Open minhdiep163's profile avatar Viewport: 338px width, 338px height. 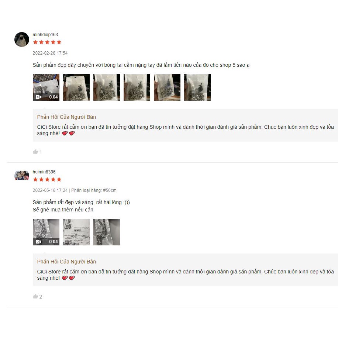[22, 39]
